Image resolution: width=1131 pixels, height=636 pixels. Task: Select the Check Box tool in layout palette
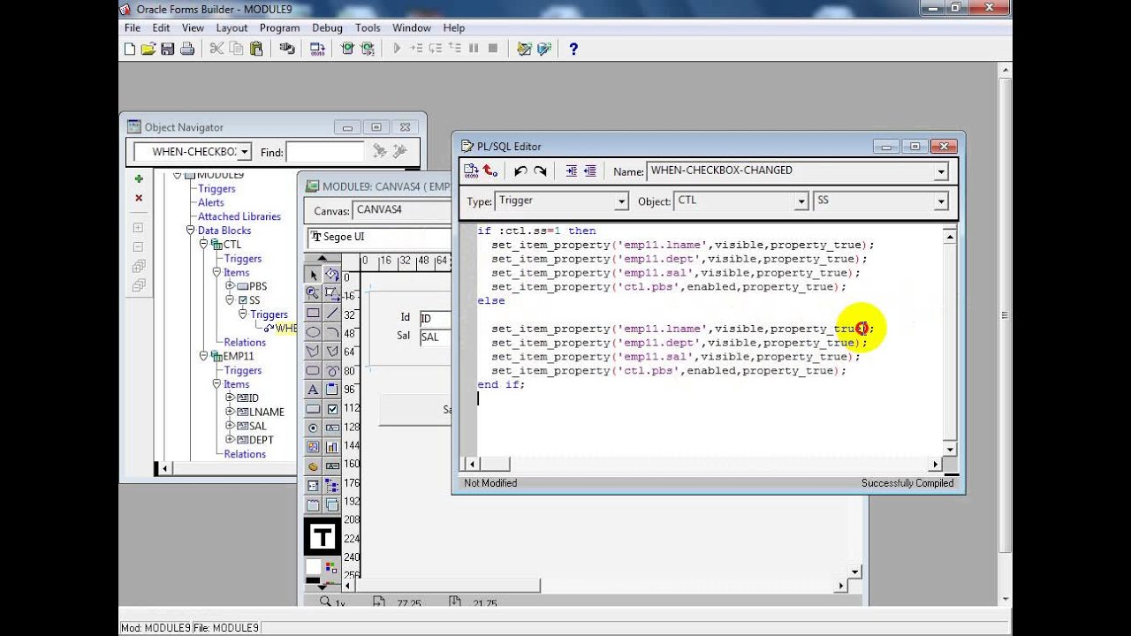tap(332, 409)
